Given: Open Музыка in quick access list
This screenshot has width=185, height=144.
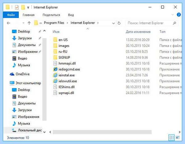Looking at the screenshot, I should pos(24,65).
